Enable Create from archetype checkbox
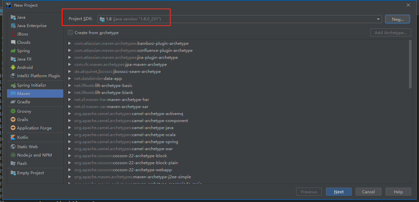Viewport: 419px width, 202px height. click(70, 32)
